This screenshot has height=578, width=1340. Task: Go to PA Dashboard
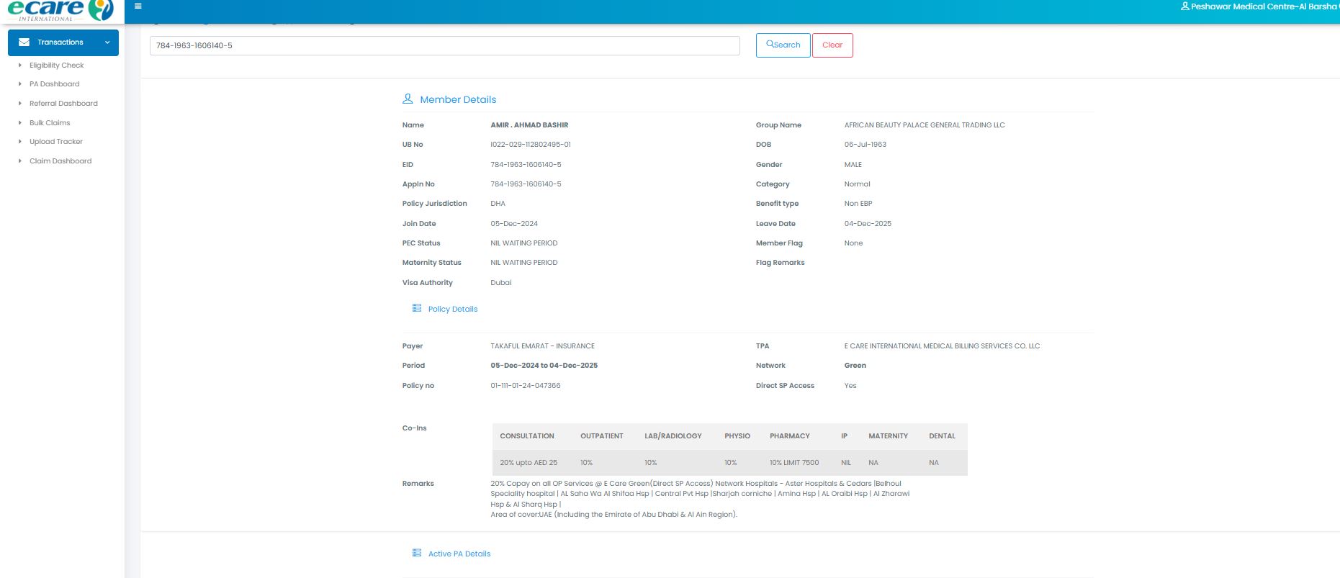54,84
